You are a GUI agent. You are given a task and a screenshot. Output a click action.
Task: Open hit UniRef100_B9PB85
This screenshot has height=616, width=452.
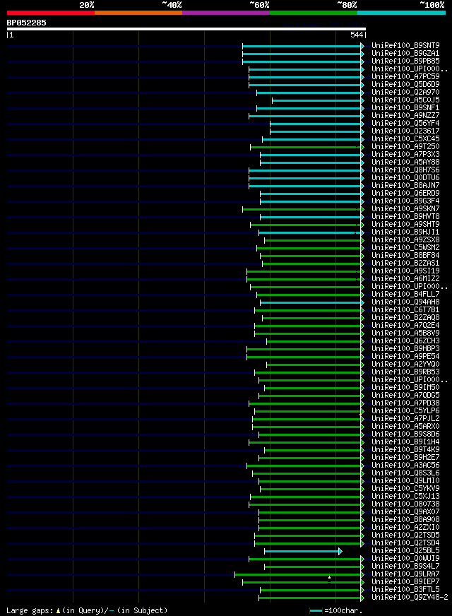point(405,61)
